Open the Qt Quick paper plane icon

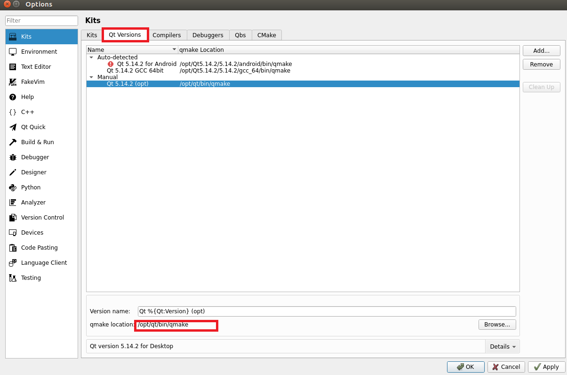(13, 127)
